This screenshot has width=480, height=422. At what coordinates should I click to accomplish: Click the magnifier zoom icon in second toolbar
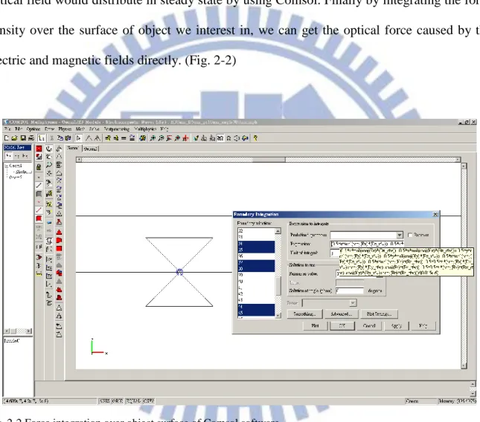tap(49, 165)
